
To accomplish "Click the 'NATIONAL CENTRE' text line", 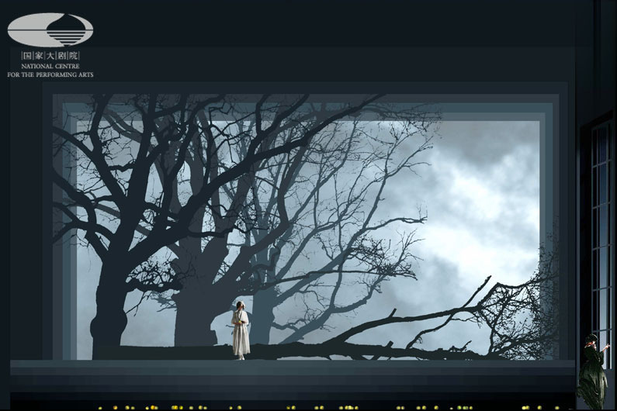I will click(50, 67).
